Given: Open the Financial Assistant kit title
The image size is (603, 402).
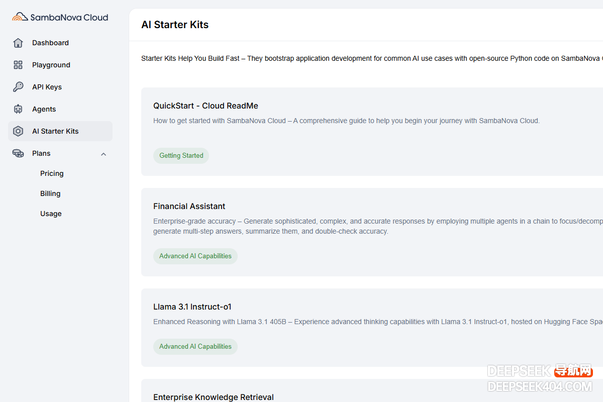Looking at the screenshot, I should point(189,206).
